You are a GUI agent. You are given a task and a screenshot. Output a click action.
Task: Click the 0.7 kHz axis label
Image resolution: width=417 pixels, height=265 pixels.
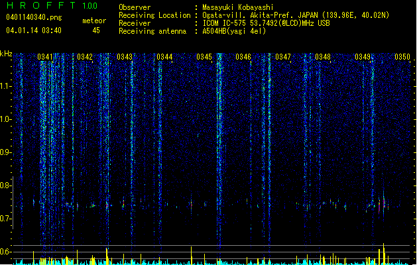click(x=6, y=219)
